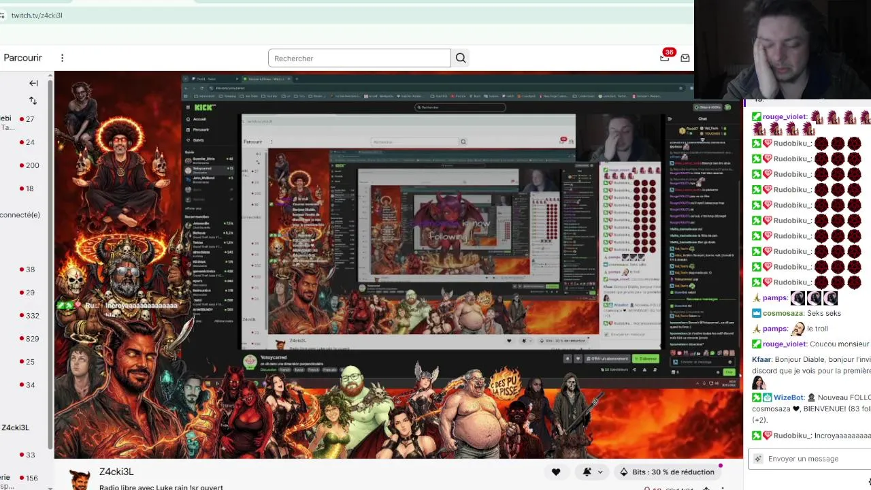The width and height of the screenshot is (871, 490).
Task: Click green S'abonner button in streamed Kick page
Action: point(645,359)
